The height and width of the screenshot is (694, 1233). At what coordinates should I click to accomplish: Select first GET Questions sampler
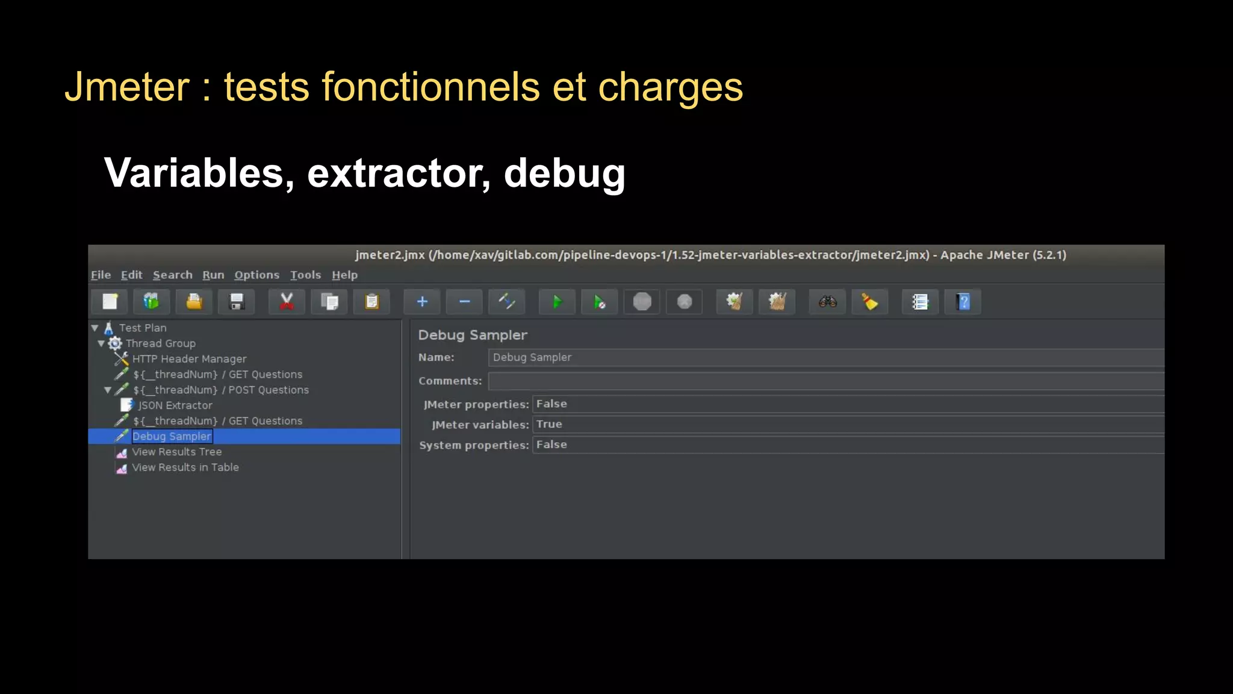coord(218,375)
